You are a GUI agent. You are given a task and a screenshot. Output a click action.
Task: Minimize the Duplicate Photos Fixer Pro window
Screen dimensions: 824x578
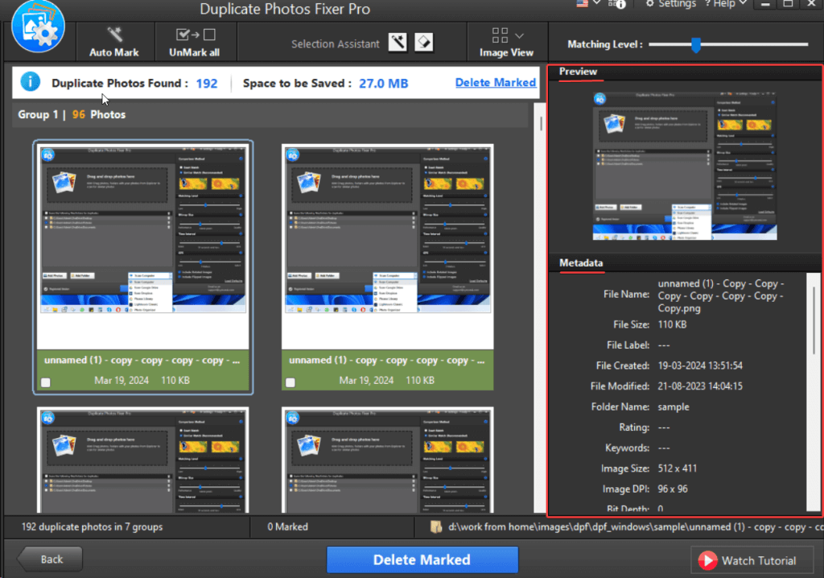[x=766, y=4]
